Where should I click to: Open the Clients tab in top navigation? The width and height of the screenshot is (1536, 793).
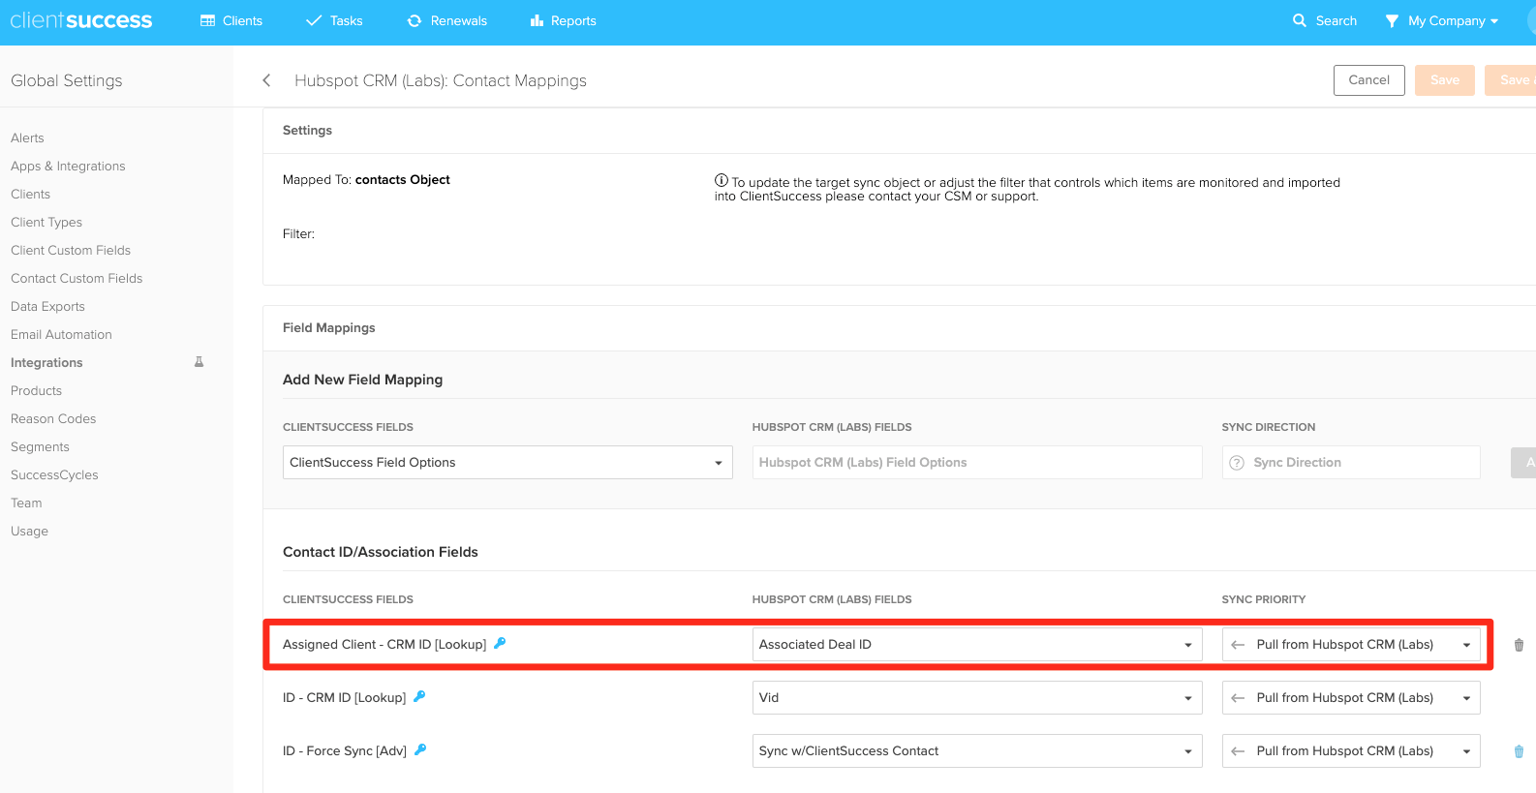231,20
